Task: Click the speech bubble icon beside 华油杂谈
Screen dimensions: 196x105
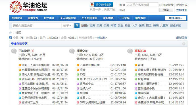Action: (14, 51)
